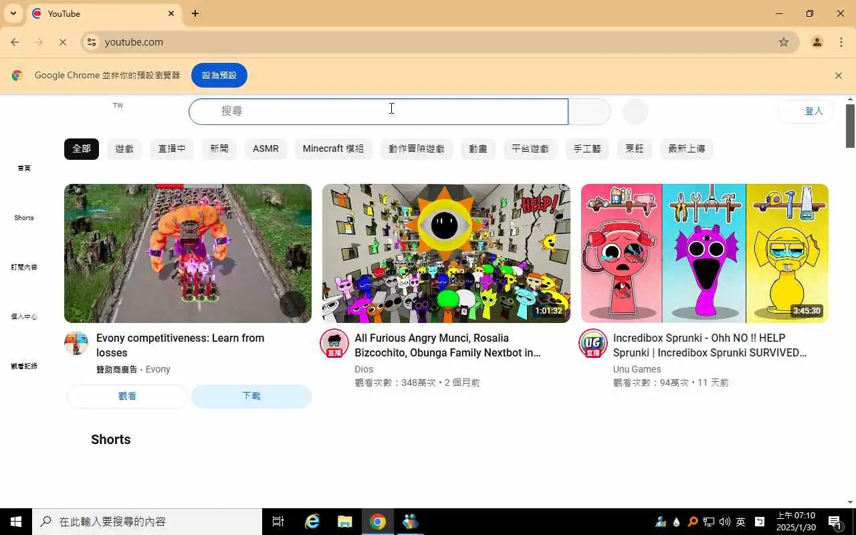Click the Windows taskbar search box
856x535 pixels.
point(147,522)
